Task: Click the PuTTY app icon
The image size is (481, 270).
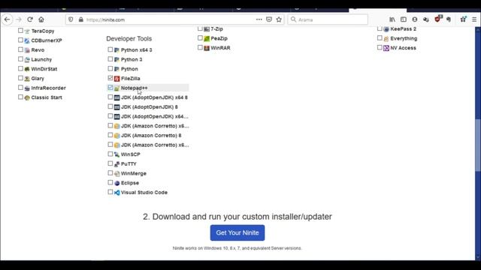Action: 117,164
